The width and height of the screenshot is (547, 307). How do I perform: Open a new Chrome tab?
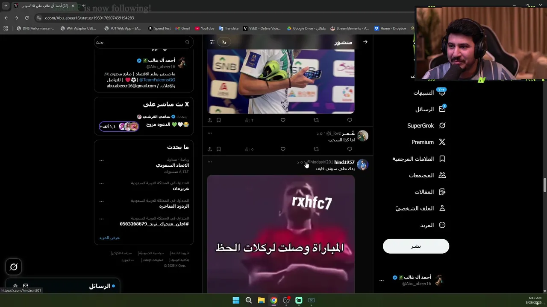point(83,6)
